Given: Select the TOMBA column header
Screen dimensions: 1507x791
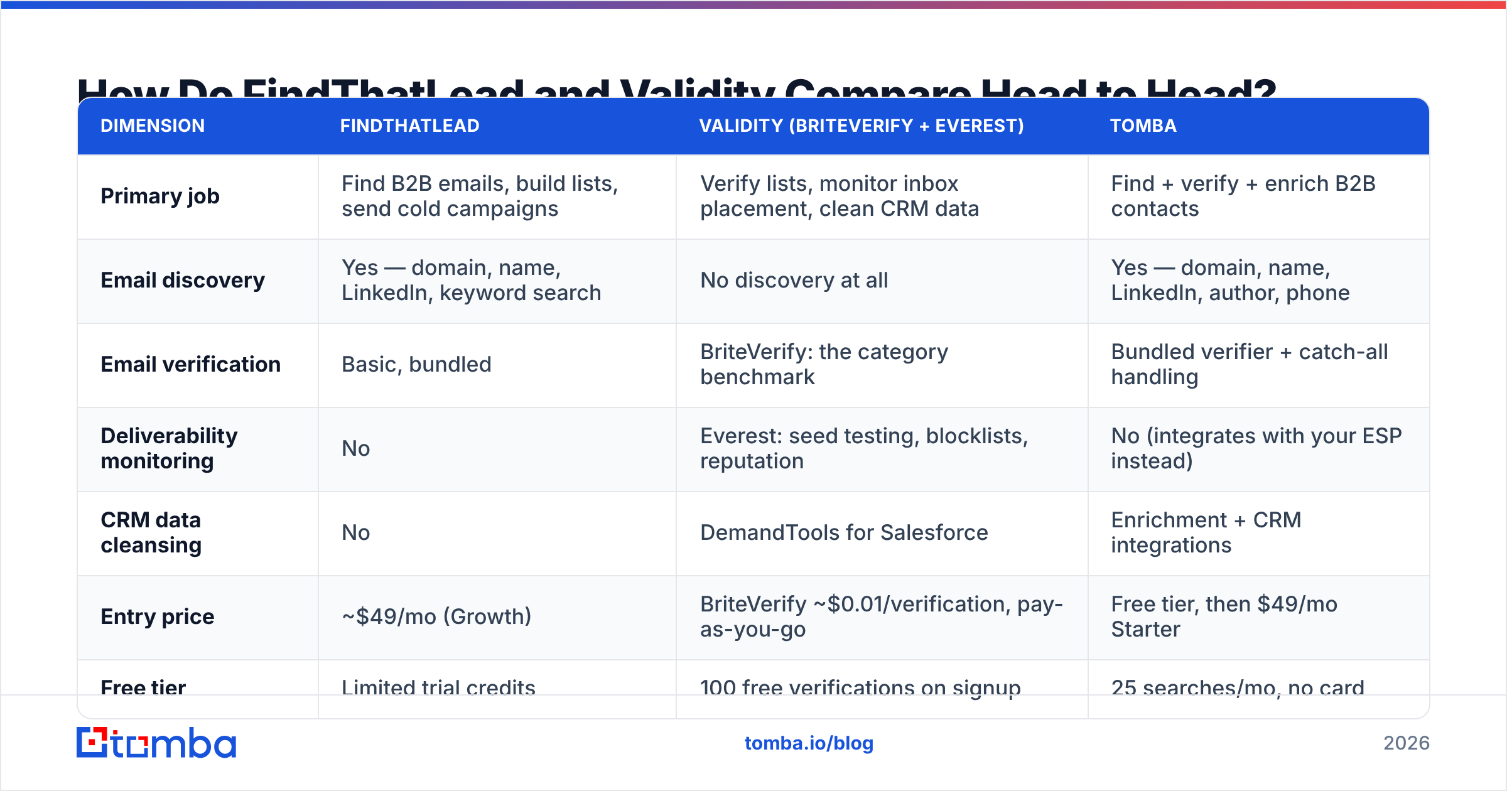Looking at the screenshot, I should coord(1143,126).
